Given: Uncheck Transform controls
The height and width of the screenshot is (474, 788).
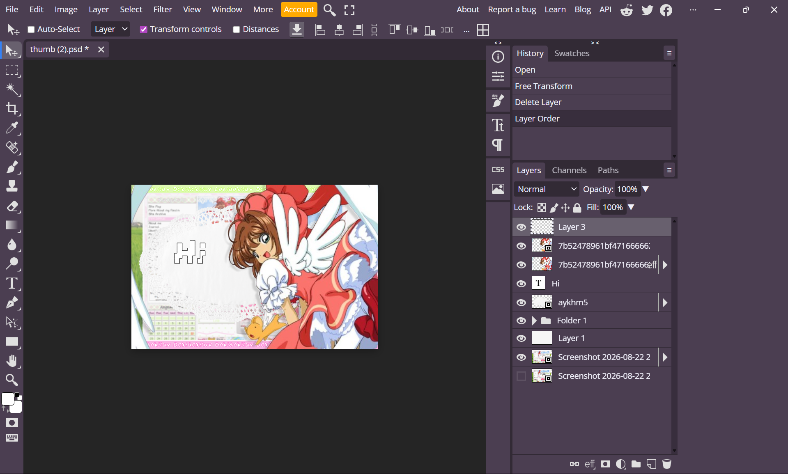Looking at the screenshot, I should pos(143,30).
